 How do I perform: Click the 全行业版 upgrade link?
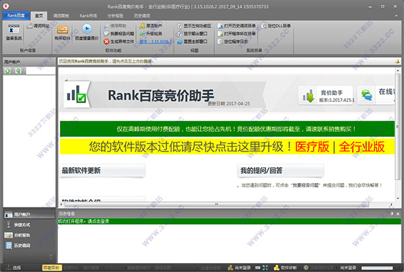[x=362, y=147]
